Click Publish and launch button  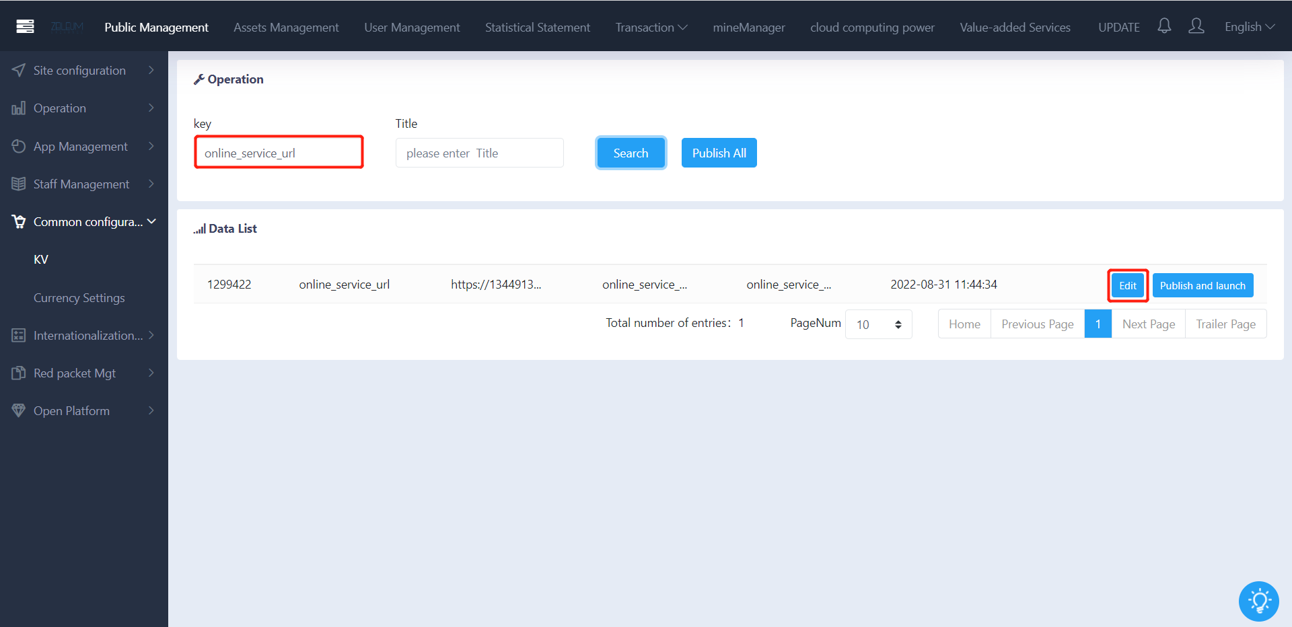click(x=1203, y=285)
